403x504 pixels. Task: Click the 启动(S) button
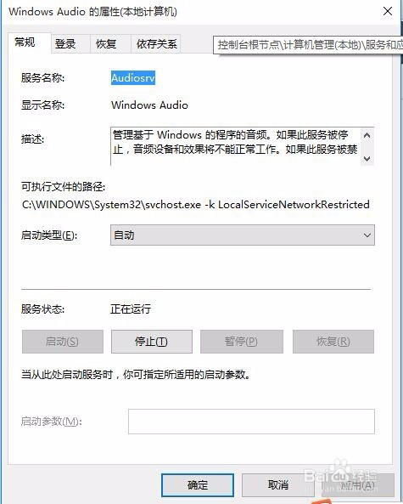point(63,342)
